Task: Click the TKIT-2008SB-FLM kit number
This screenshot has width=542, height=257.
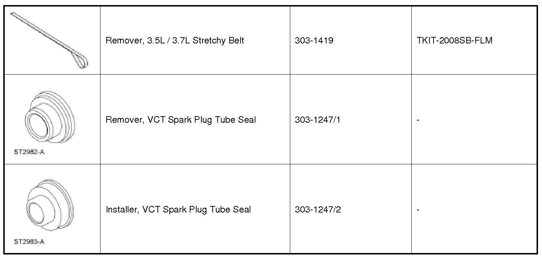Action: [x=455, y=40]
